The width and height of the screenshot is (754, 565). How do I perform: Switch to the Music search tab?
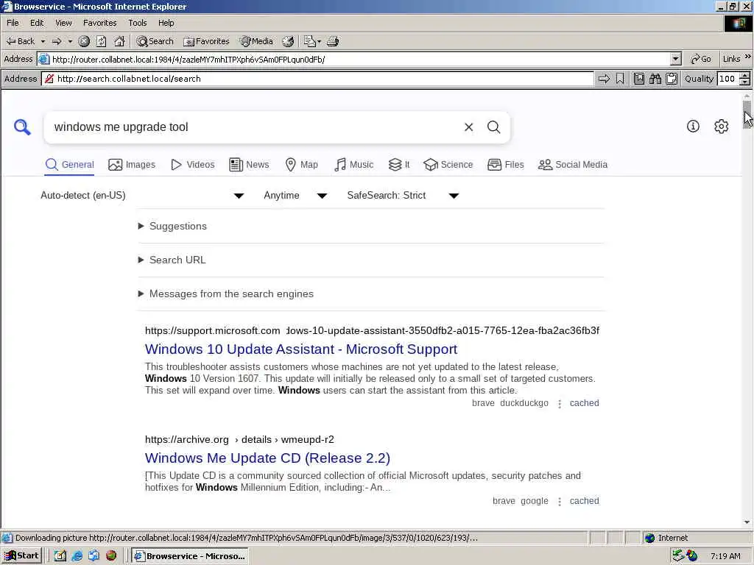[x=354, y=165]
